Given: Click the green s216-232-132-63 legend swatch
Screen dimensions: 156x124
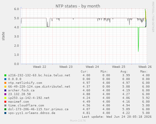Looking at the screenshot, I should click(x=5, y=75).
